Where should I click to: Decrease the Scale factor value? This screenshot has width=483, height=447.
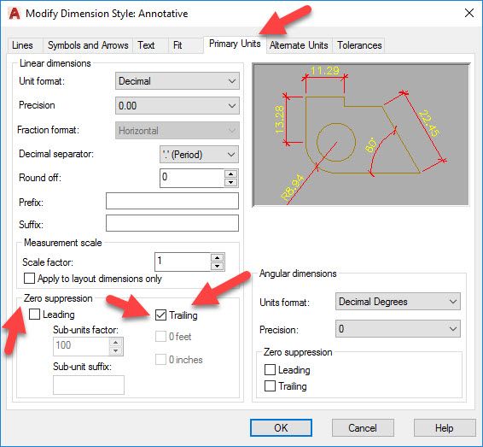pyautogui.click(x=218, y=266)
